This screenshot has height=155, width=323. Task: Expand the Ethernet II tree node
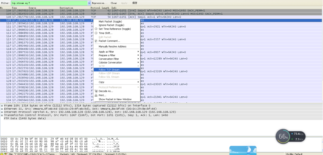(x=2, y=109)
